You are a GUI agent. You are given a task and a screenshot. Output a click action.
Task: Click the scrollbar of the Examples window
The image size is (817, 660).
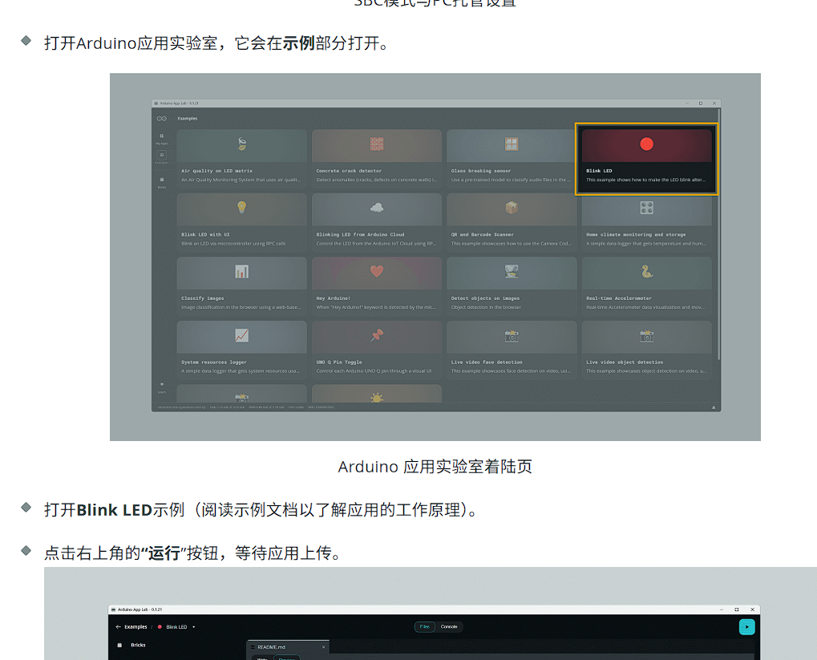pyautogui.click(x=719, y=235)
